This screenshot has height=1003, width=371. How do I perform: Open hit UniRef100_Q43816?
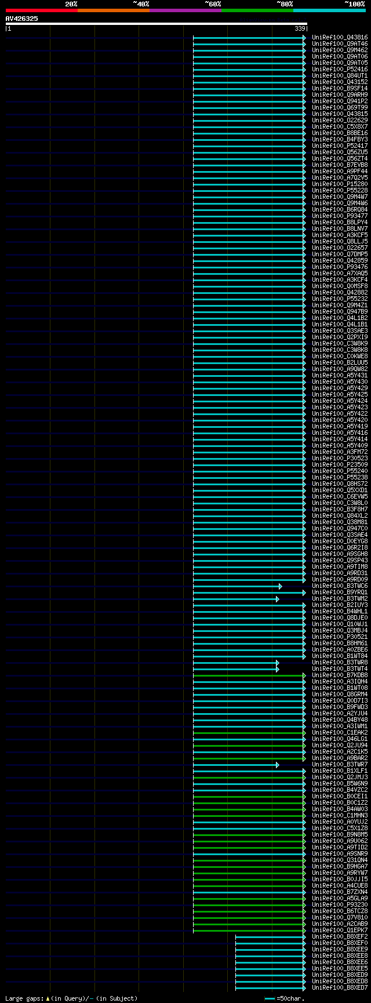(340, 37)
